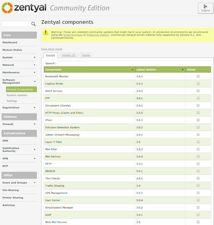Expand the Registration menu arrow

pos(34,108)
